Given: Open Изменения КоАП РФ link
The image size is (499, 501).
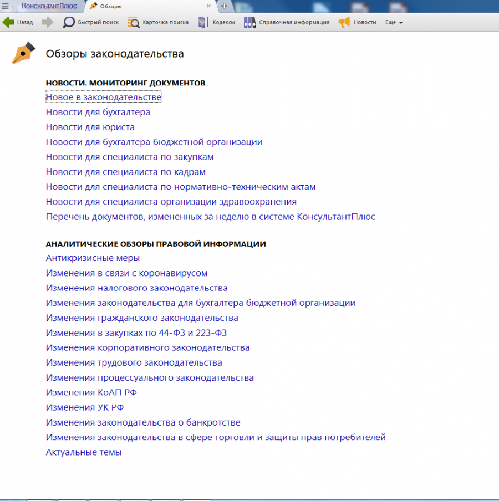Looking at the screenshot, I should coord(91,393).
